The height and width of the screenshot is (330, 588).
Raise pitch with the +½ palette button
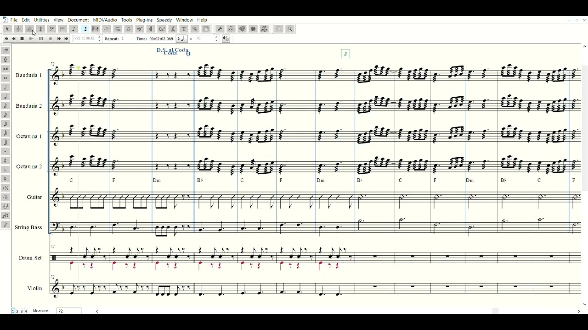6,188
